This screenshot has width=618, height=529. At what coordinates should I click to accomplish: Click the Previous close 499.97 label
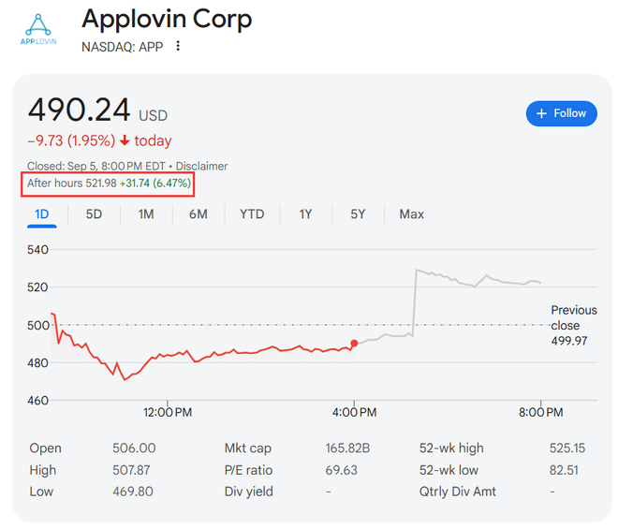pyautogui.click(x=573, y=326)
